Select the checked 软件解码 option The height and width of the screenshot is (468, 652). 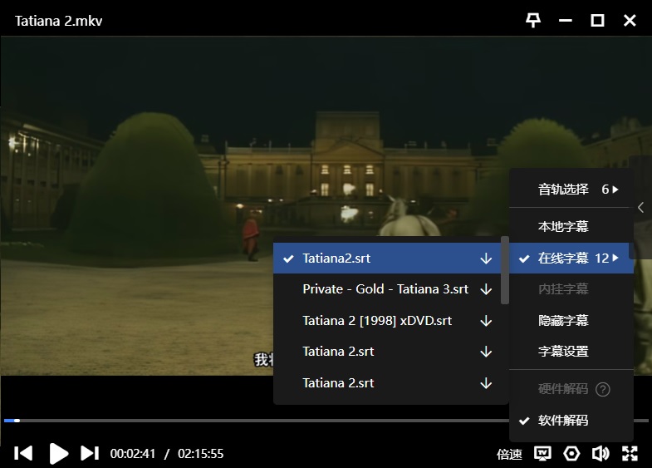[562, 421]
